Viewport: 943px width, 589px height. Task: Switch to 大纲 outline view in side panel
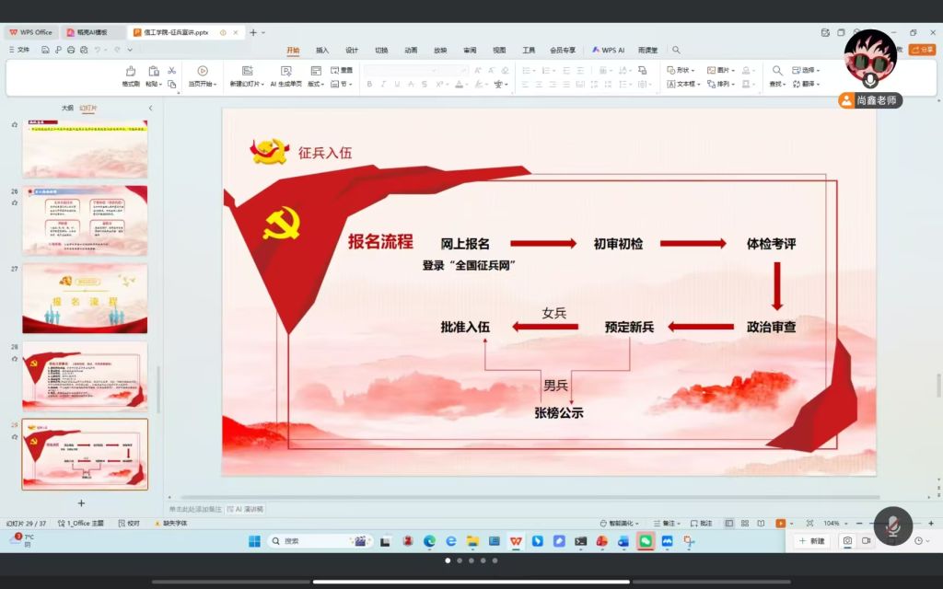point(67,108)
